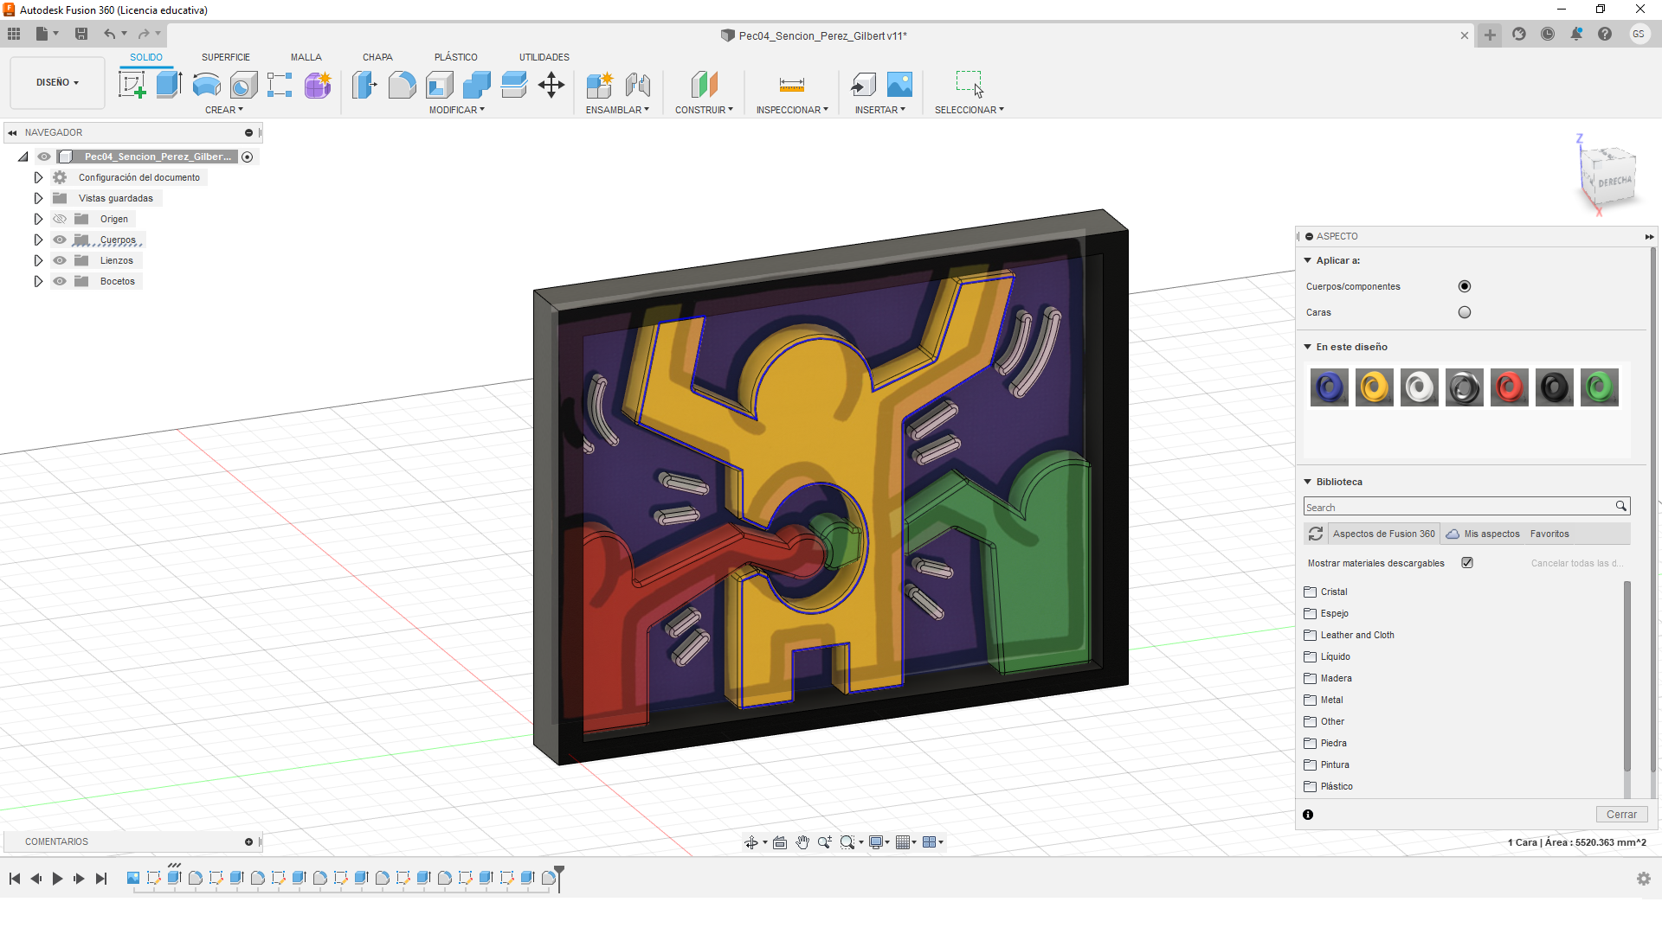
Task: Open the SÓLIDO tab in ribbon
Action: (x=145, y=57)
